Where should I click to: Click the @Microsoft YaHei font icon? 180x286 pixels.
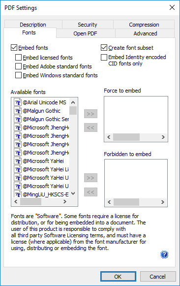pos(18,161)
